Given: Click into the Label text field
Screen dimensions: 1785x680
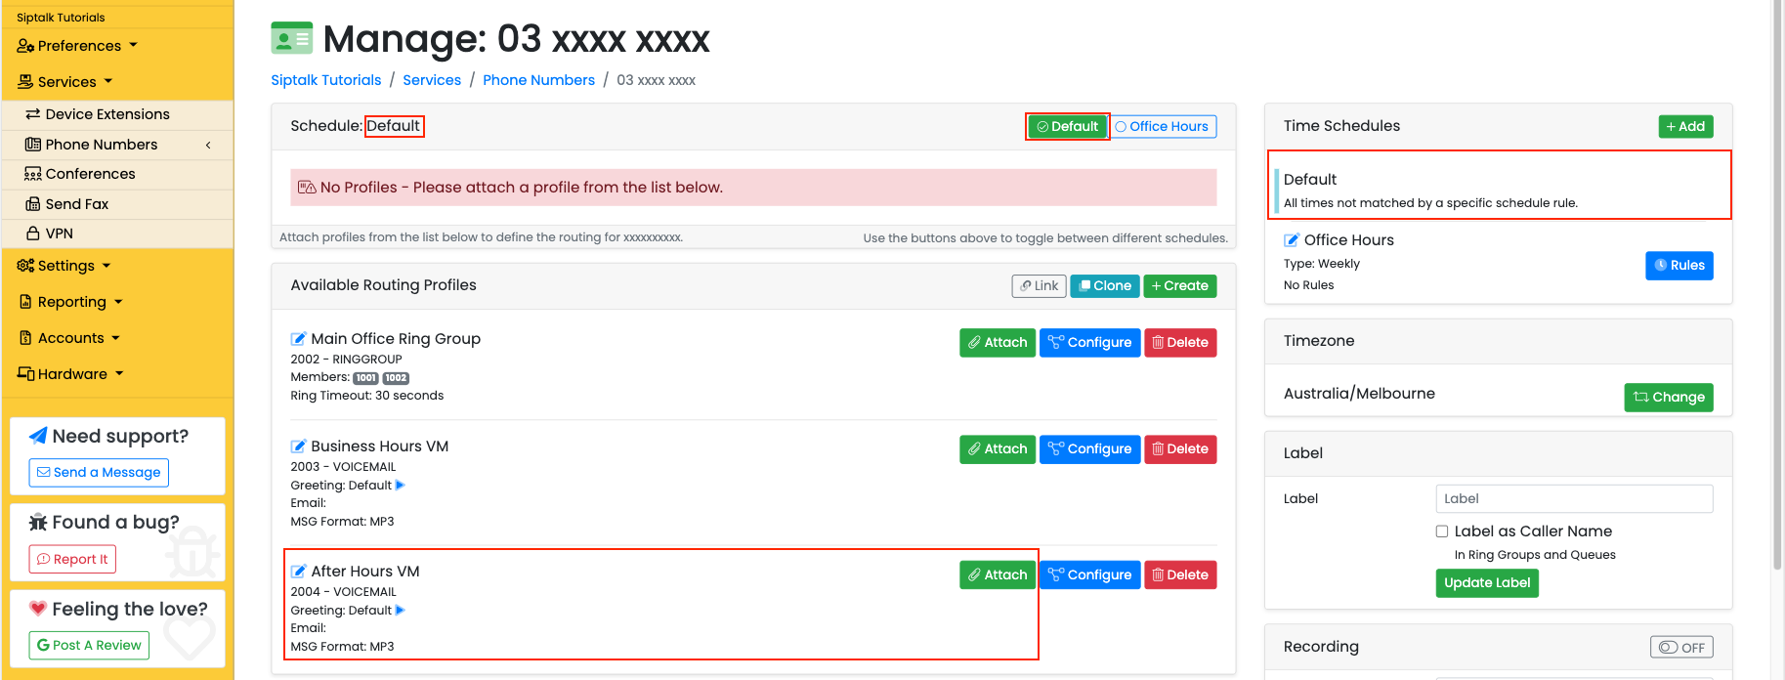Looking at the screenshot, I should 1574,498.
